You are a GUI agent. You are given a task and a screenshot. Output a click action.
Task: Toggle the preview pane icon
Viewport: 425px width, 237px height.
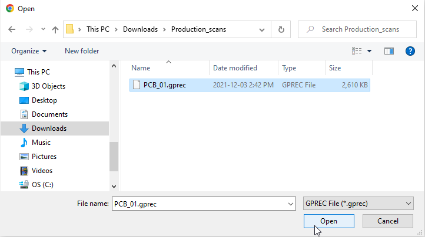389,51
